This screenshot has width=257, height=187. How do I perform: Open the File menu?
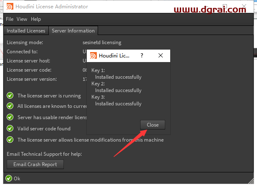click(x=10, y=19)
